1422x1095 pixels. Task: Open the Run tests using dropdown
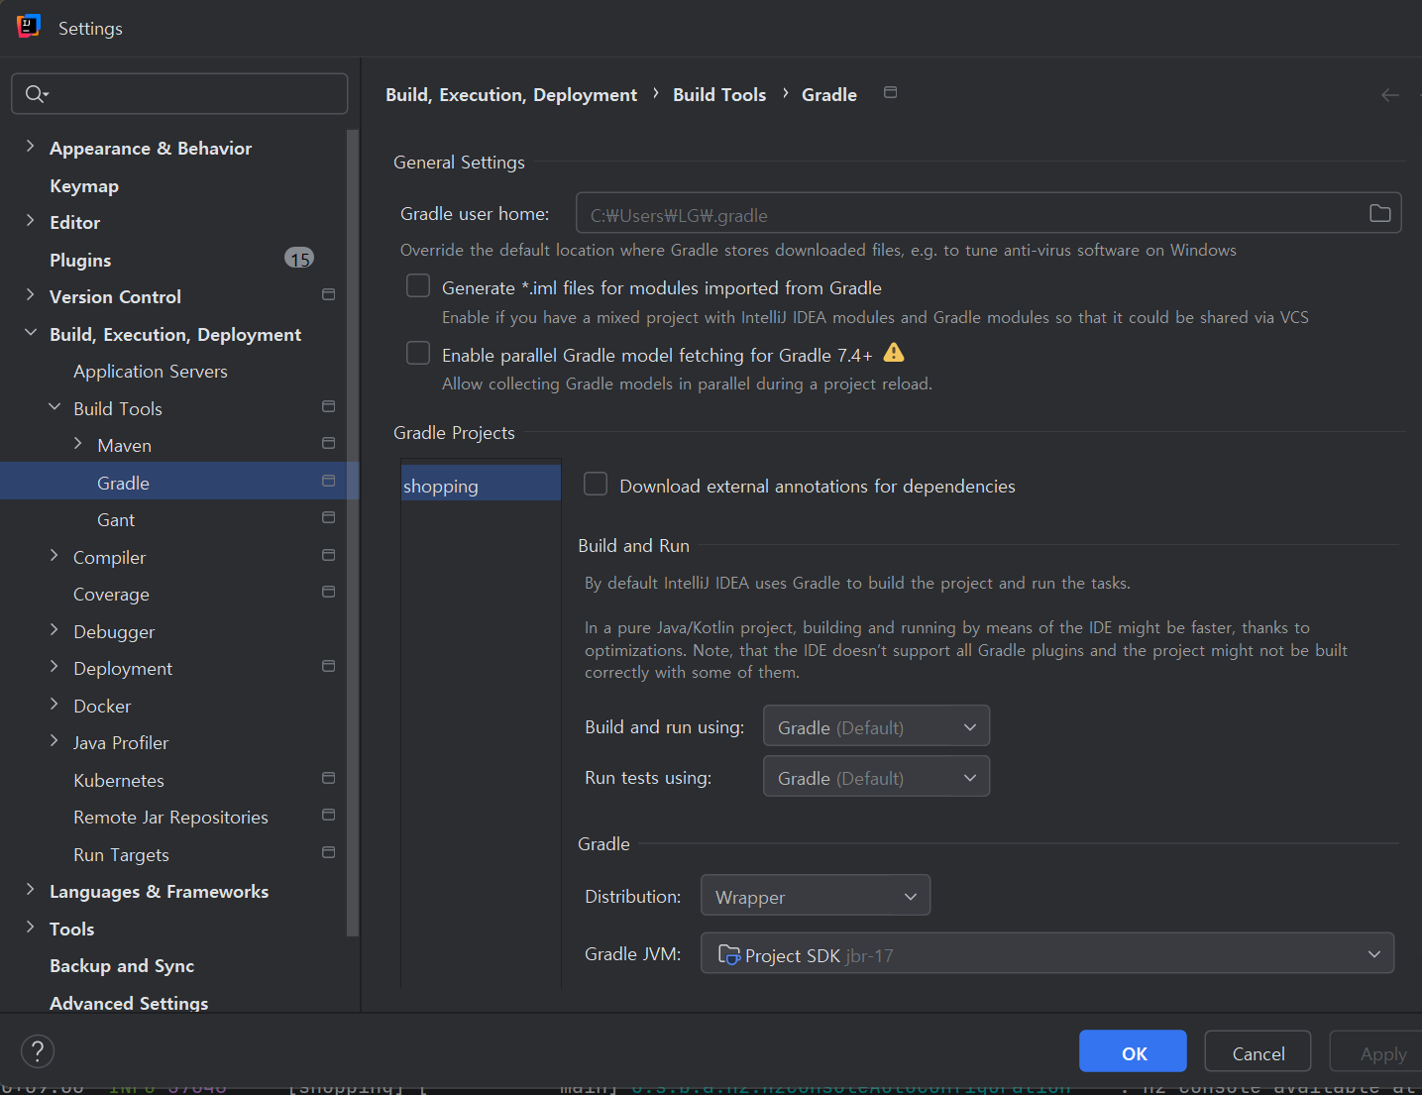(x=876, y=776)
